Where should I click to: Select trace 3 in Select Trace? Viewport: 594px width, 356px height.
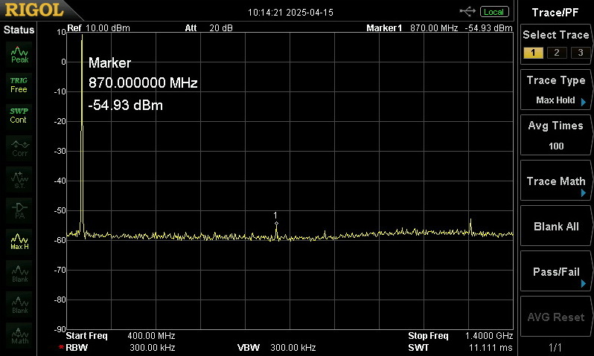[x=580, y=53]
